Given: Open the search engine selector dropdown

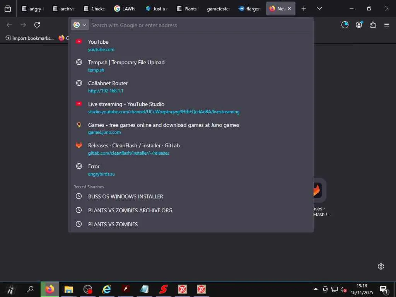Looking at the screenshot, I should coord(80,25).
